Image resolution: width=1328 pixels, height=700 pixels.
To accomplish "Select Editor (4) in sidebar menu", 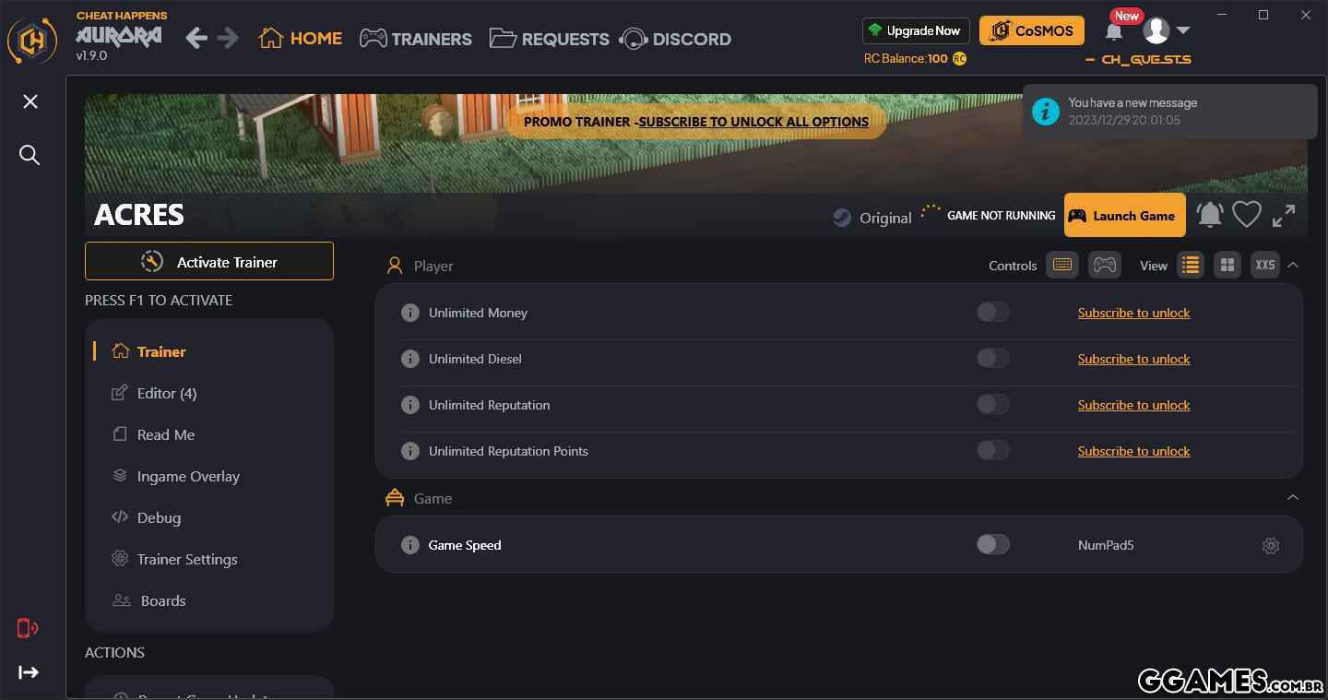I will tap(167, 393).
